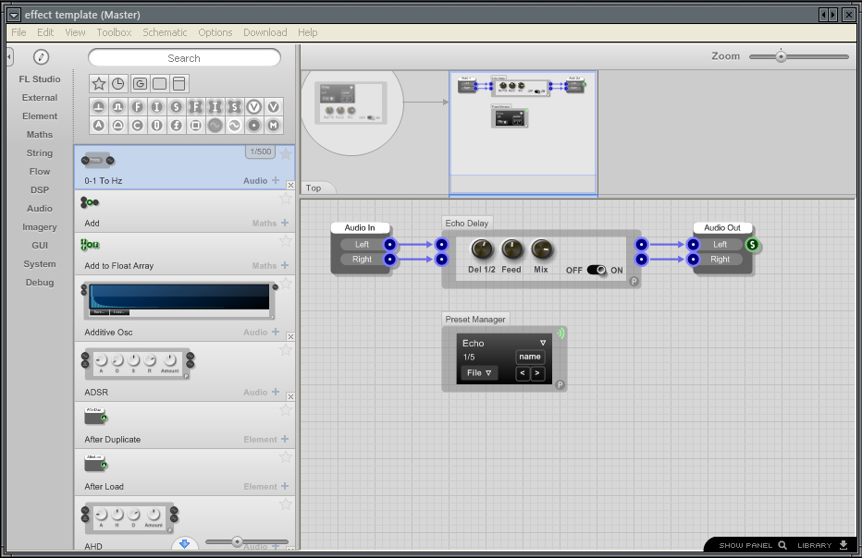Select the star favorites filter icon
Viewport: 862px width, 558px height.
(99, 83)
